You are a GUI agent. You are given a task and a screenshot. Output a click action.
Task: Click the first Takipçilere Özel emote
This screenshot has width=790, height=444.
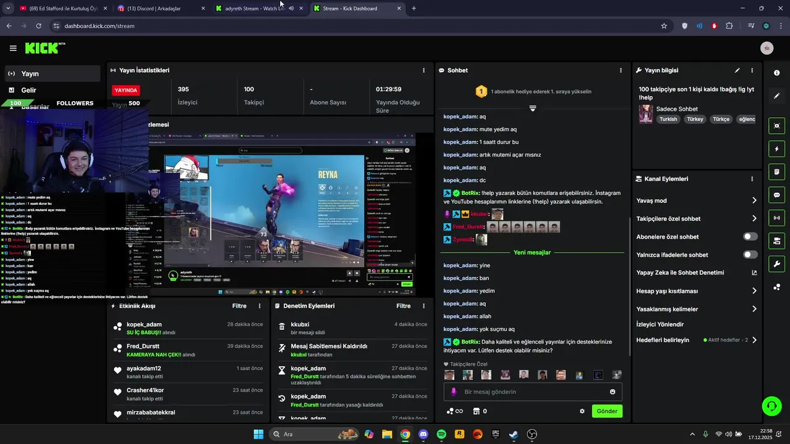point(449,375)
